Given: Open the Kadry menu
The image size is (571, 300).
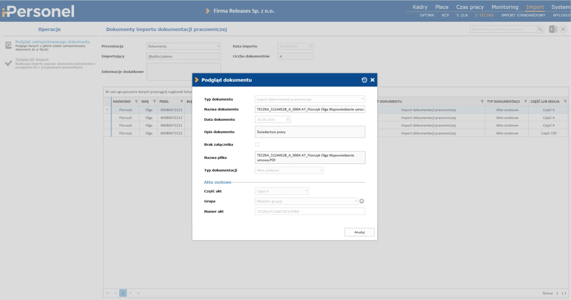Looking at the screenshot, I should [x=420, y=7].
